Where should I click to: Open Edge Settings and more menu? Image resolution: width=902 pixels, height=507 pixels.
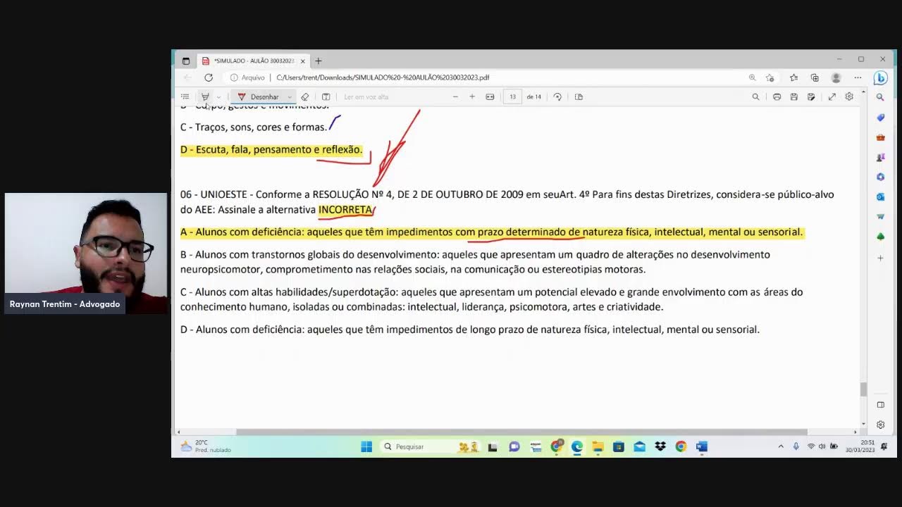point(858,77)
